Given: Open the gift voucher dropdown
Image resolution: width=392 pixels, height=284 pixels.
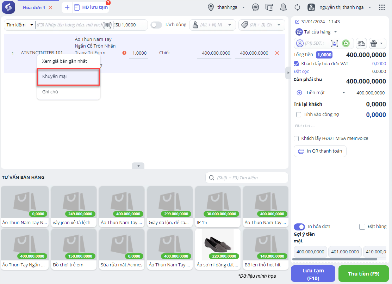Looking at the screenshot, I should [377, 43].
